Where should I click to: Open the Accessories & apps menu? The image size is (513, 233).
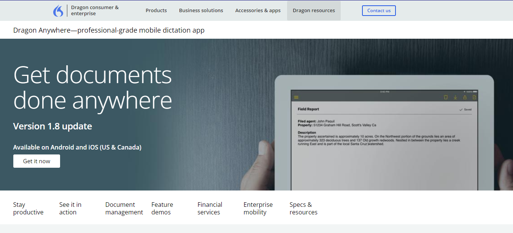point(258,11)
